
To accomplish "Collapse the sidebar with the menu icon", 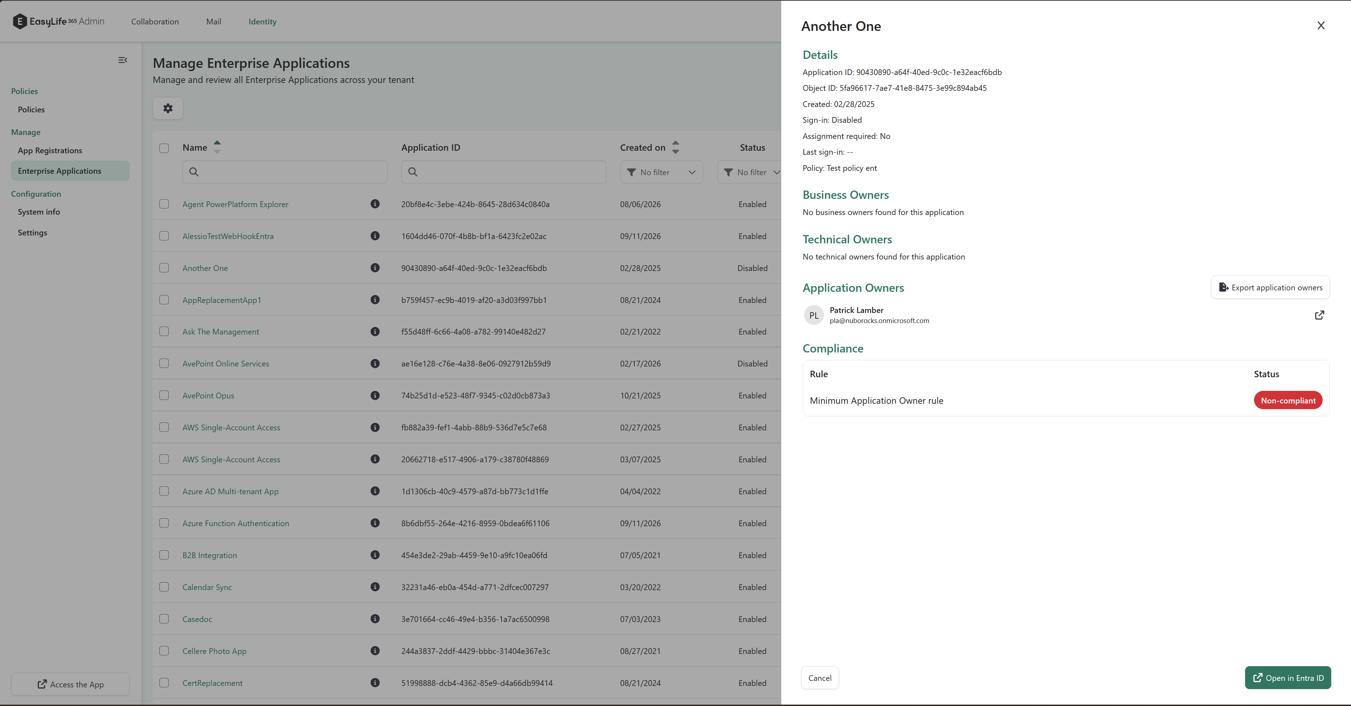I will (x=123, y=60).
